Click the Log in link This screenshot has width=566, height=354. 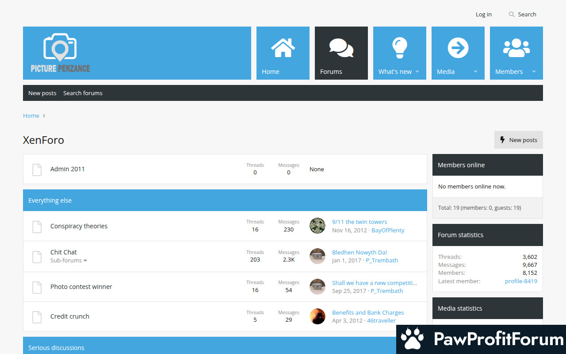[x=483, y=15]
